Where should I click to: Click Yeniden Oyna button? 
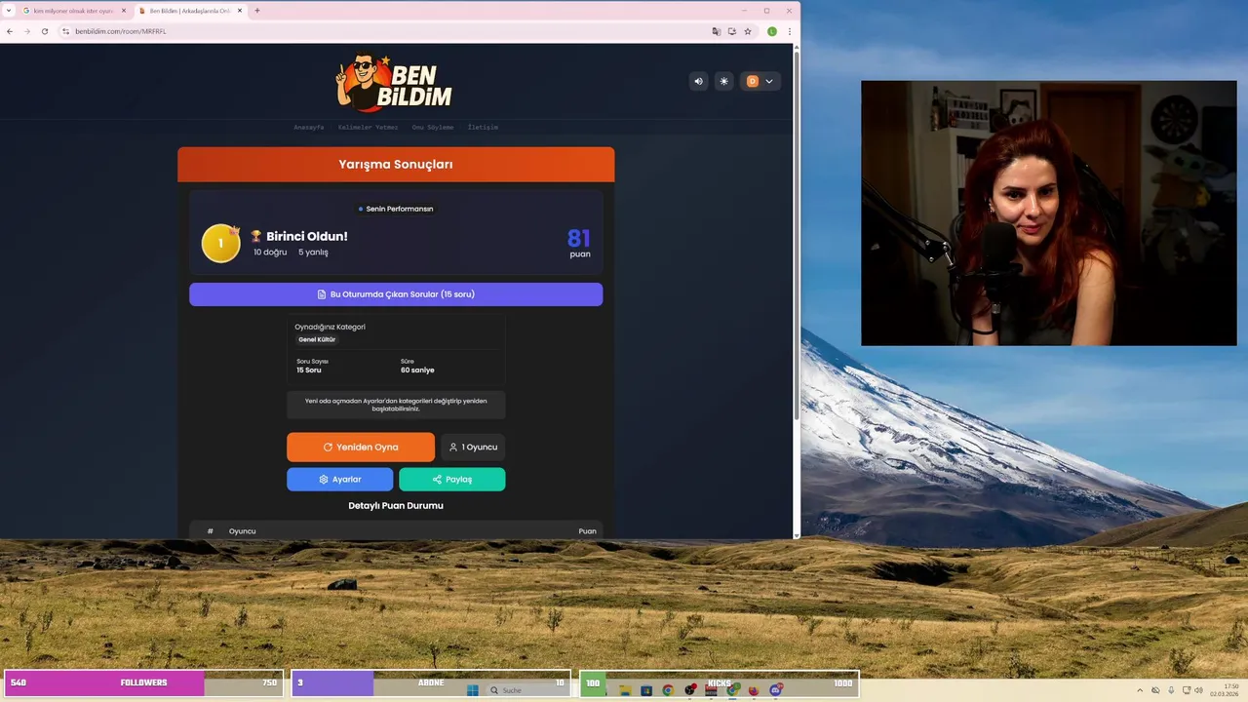point(361,447)
